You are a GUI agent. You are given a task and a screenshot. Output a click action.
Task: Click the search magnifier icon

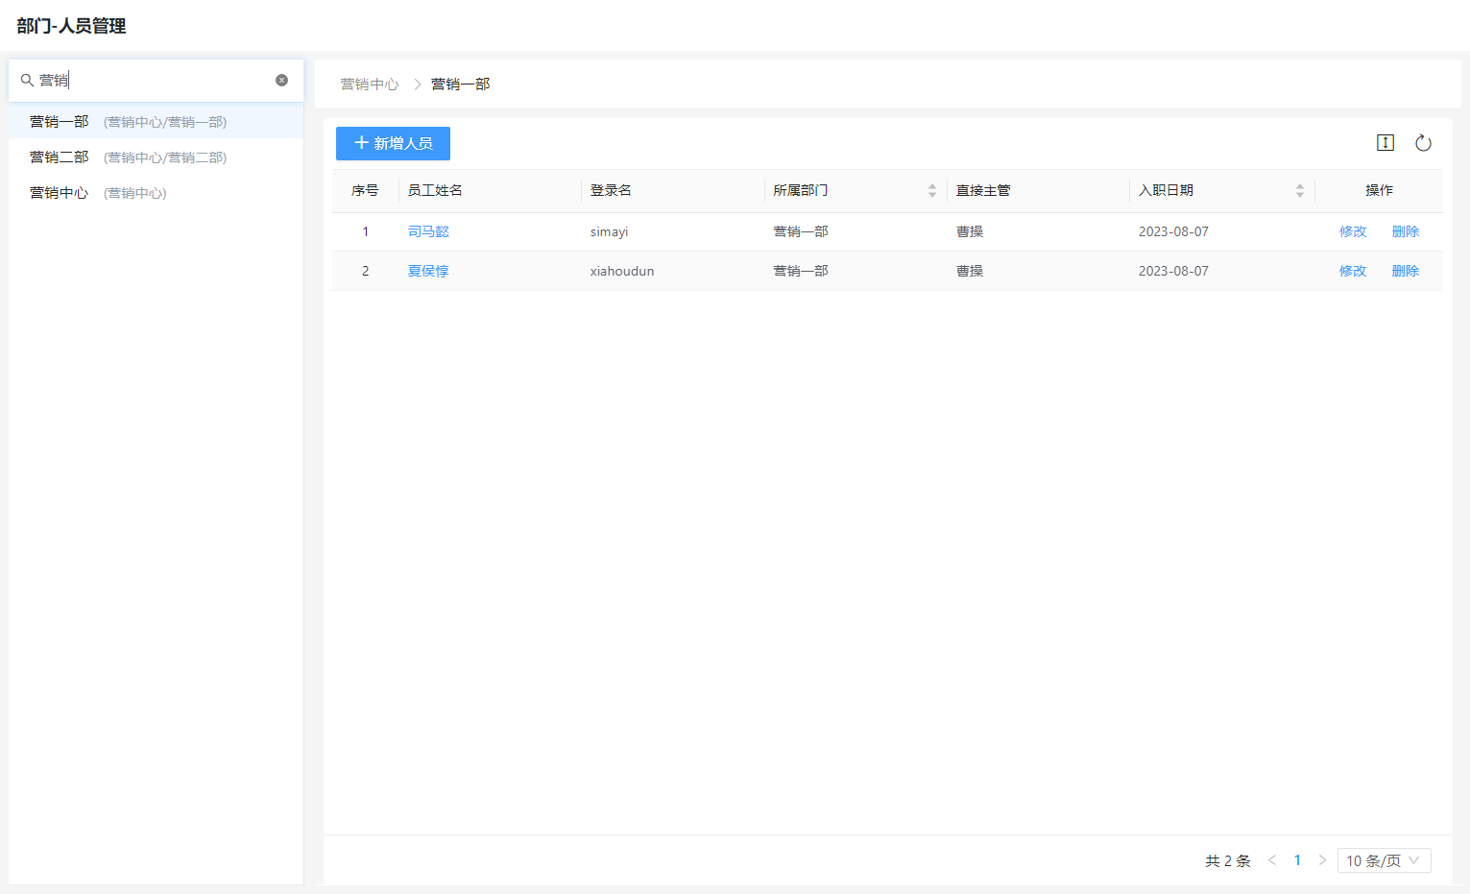(x=27, y=81)
